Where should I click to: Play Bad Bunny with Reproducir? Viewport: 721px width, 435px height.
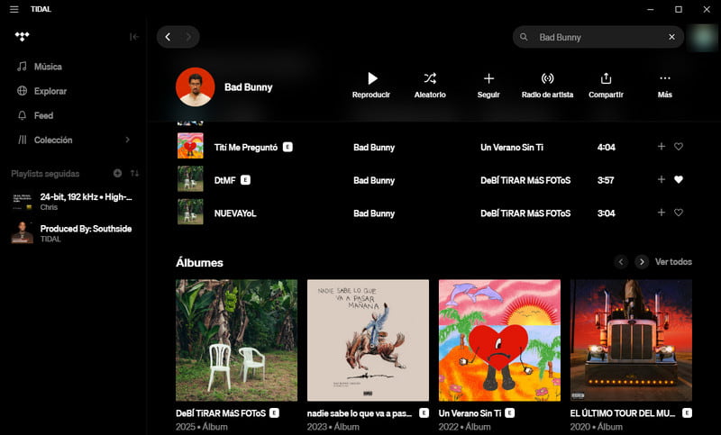pyautogui.click(x=371, y=86)
